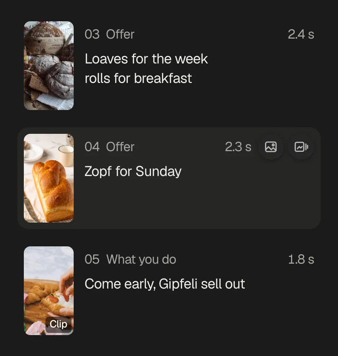Click the video clip icon on scene 04
338x356 pixels.
[x=301, y=147]
